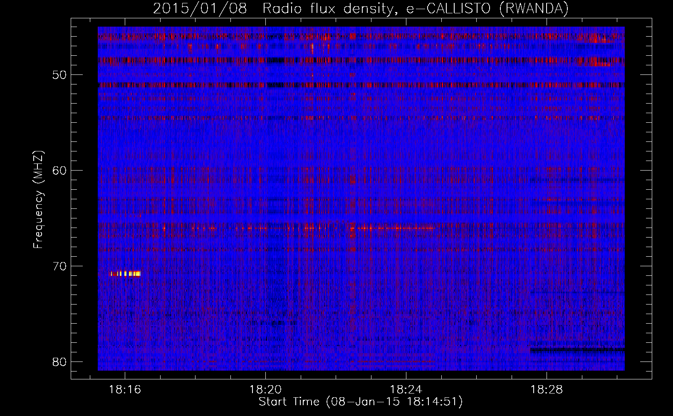Click the 50 frequency tick label

[x=59, y=75]
